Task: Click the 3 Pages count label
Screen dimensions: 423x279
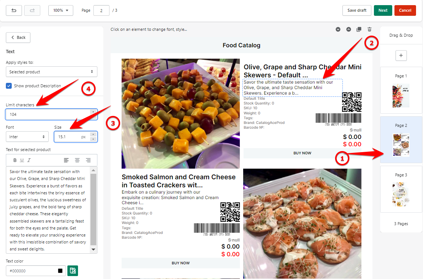Action: tap(401, 224)
